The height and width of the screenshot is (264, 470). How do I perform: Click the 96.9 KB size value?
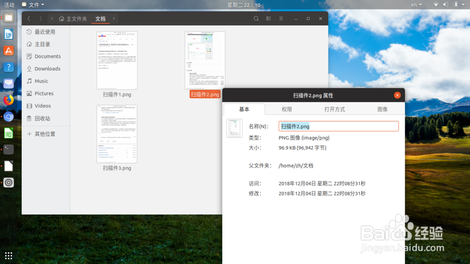(x=302, y=148)
